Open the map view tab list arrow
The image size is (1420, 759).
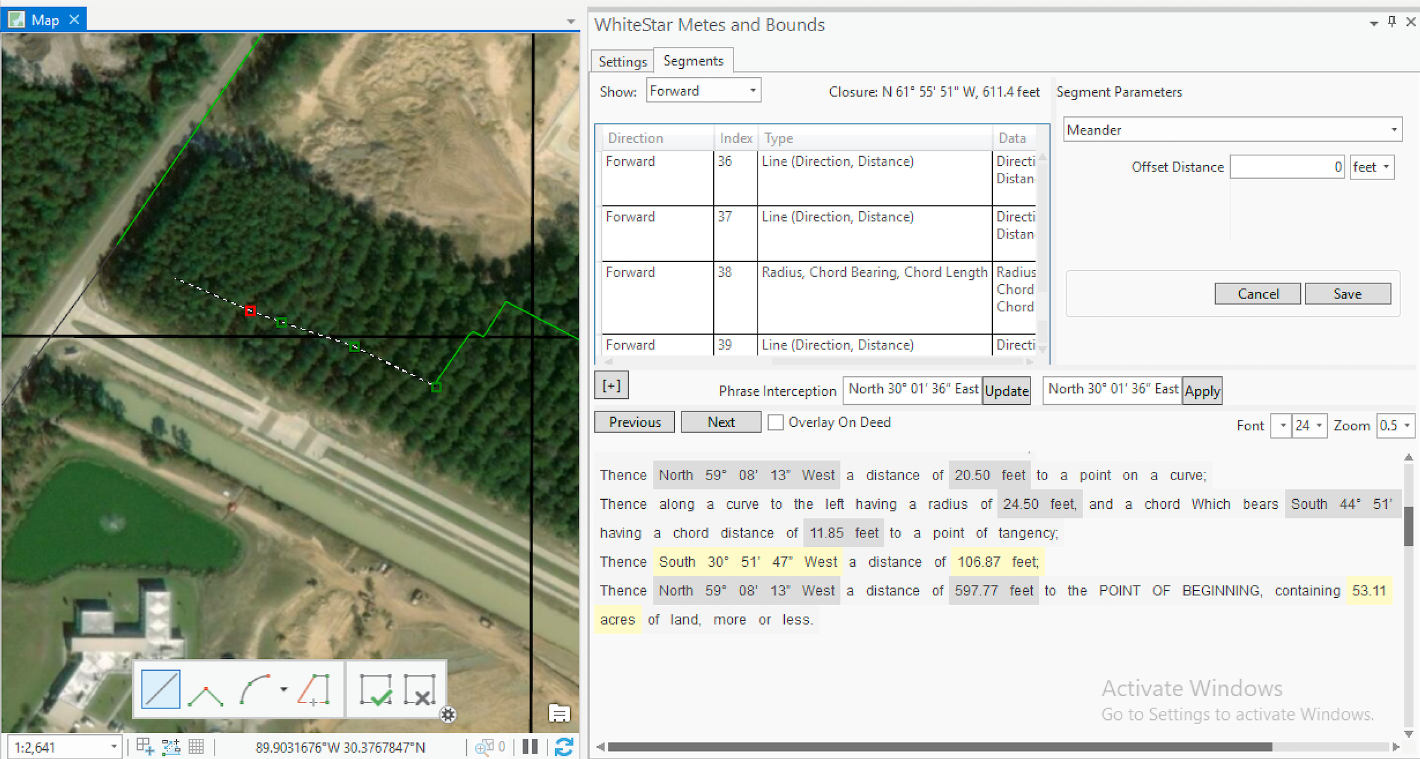tap(570, 21)
